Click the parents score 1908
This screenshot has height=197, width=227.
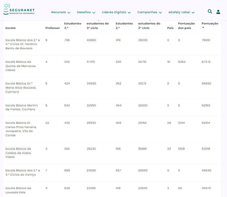(181, 149)
